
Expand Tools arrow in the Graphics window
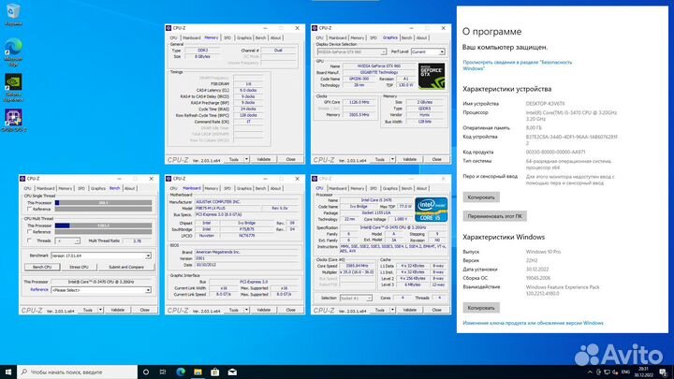pyautogui.click(x=392, y=159)
